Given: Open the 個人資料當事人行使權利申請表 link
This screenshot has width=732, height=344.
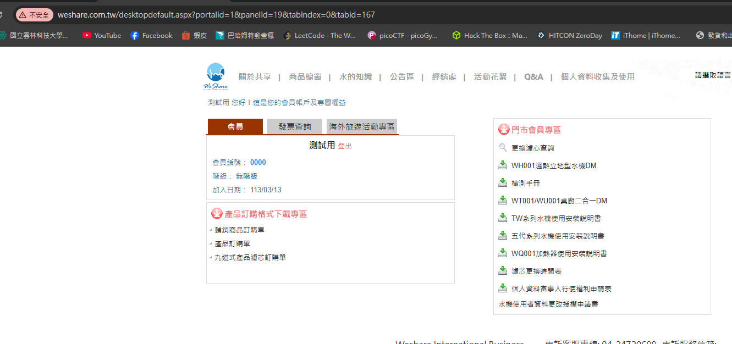Looking at the screenshot, I should (562, 288).
